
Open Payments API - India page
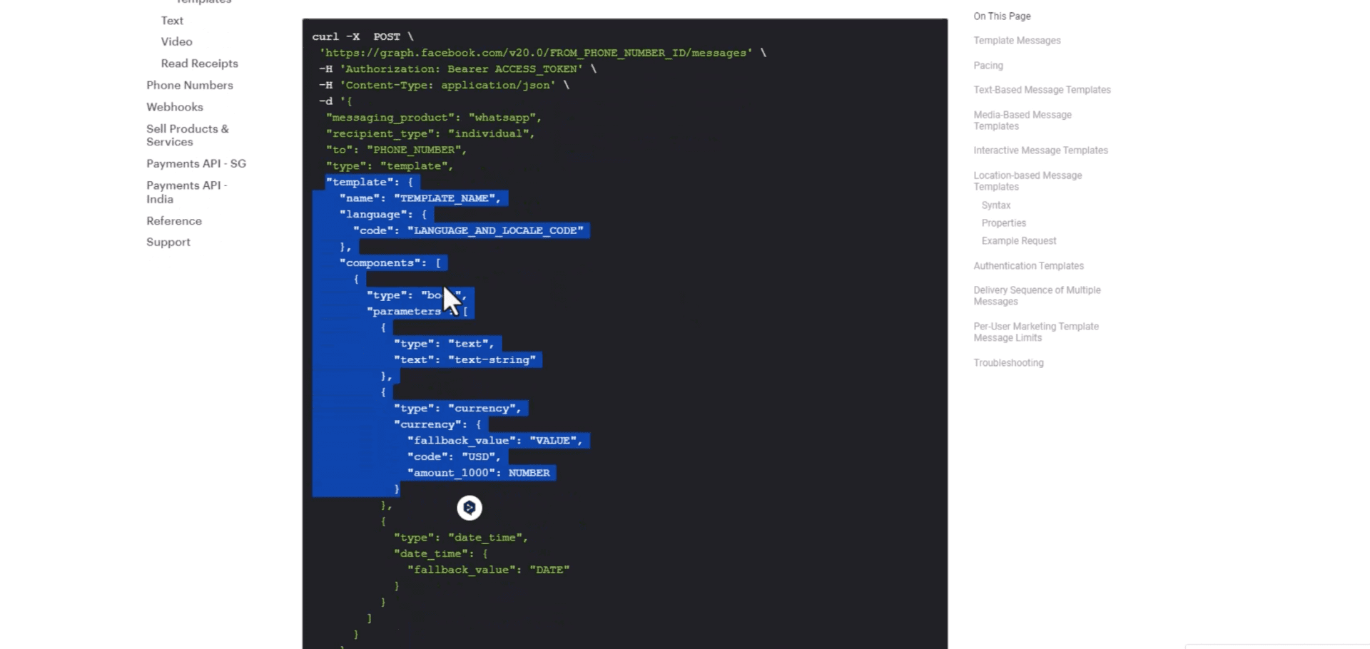pos(186,192)
